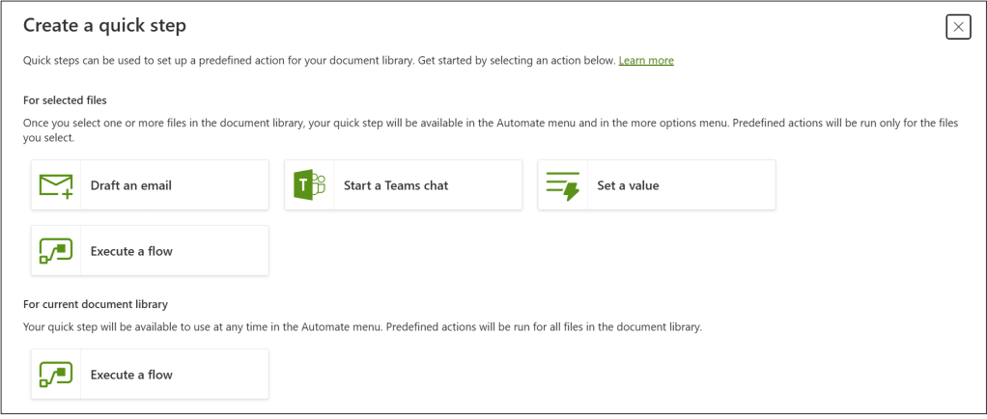Pick the Set a value label

pyautogui.click(x=628, y=185)
